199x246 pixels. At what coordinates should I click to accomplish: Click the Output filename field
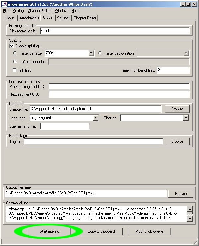tap(86, 193)
